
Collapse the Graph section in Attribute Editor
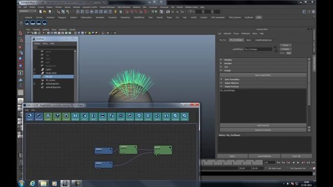pos(263,71)
